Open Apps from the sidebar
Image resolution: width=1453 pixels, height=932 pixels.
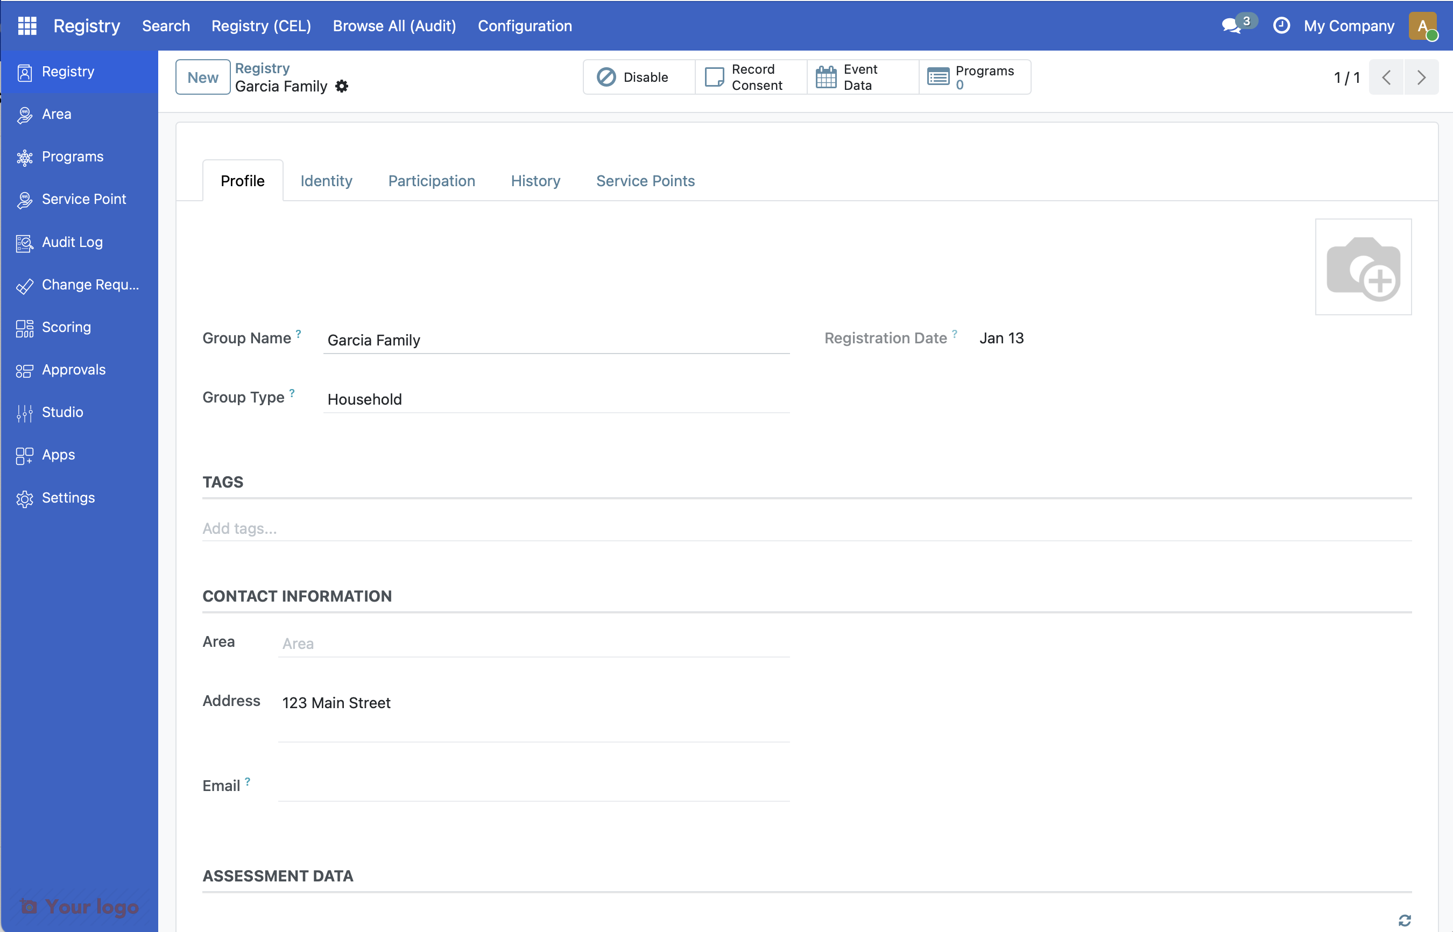point(58,455)
